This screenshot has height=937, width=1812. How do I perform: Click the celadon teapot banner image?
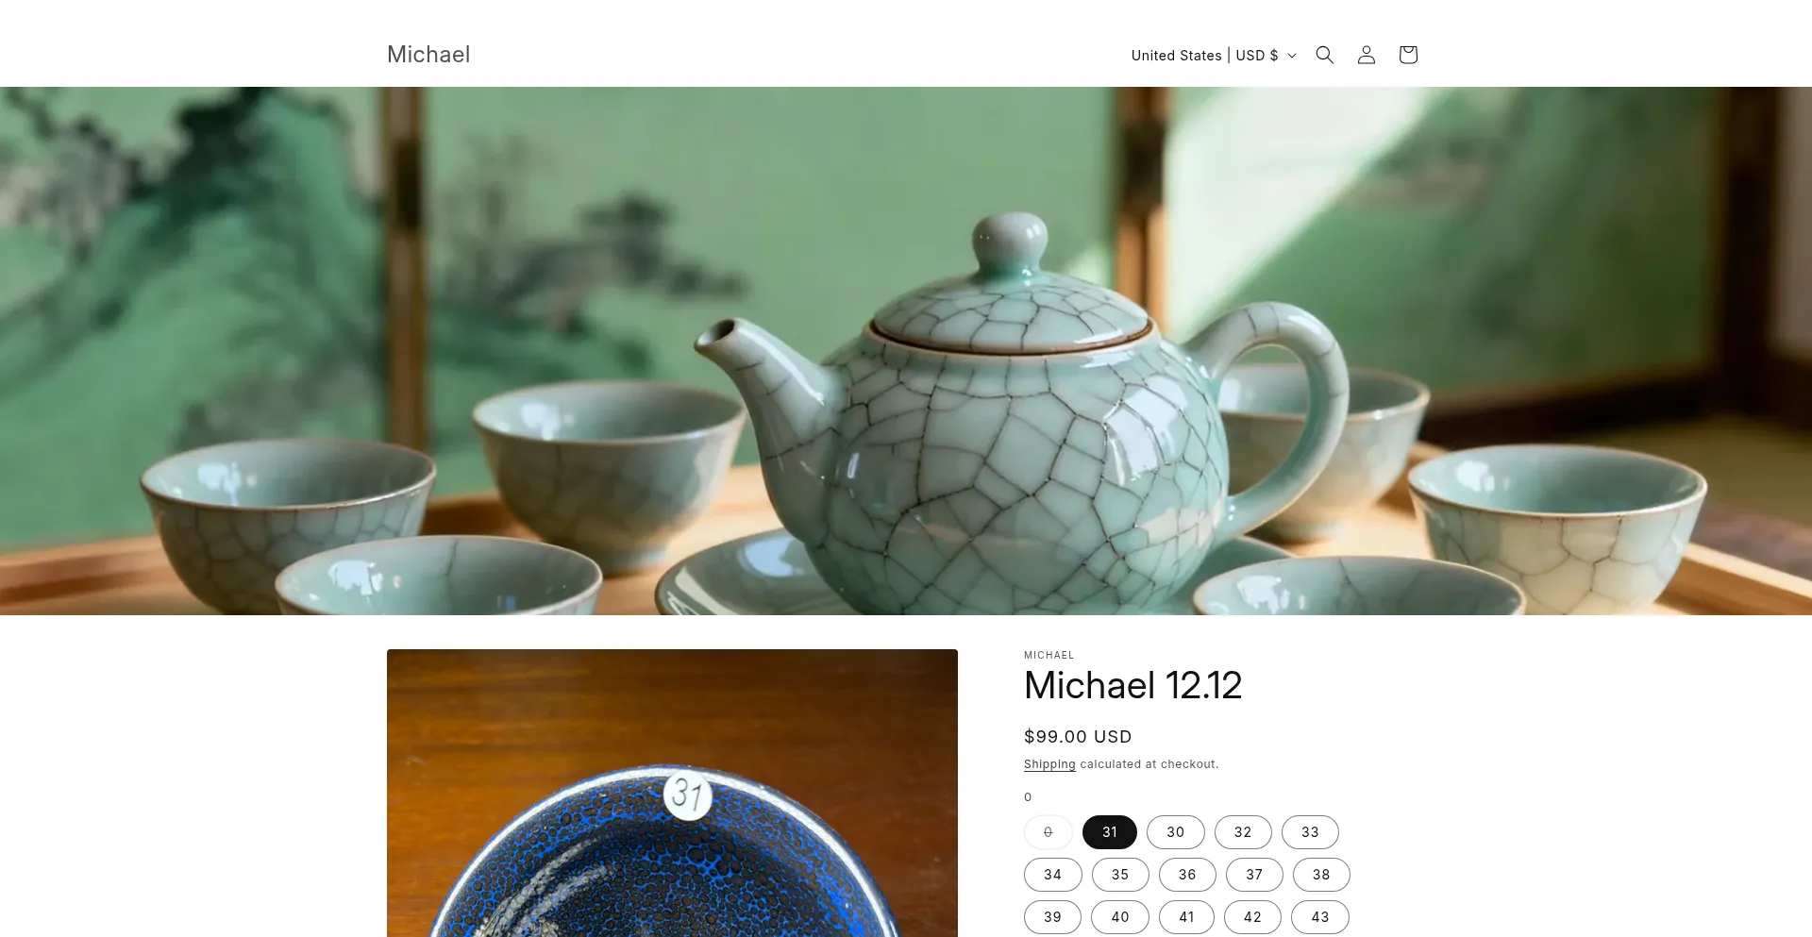click(x=906, y=351)
